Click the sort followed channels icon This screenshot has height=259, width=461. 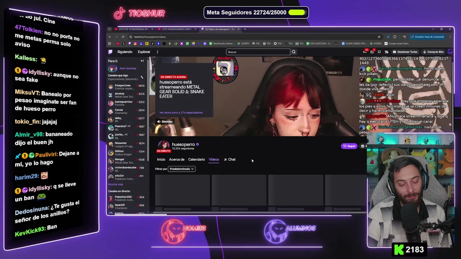(142, 77)
